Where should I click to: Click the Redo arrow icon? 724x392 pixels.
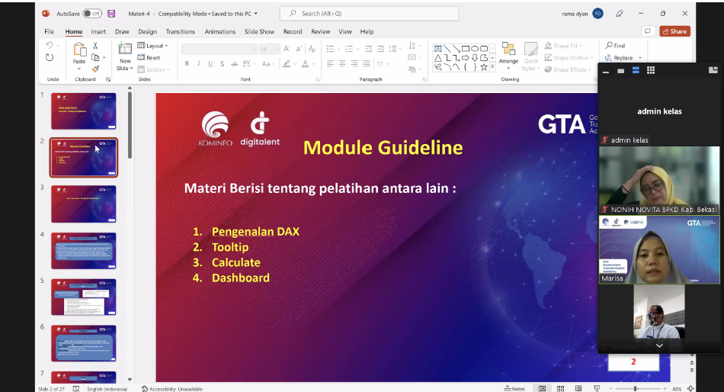point(50,57)
